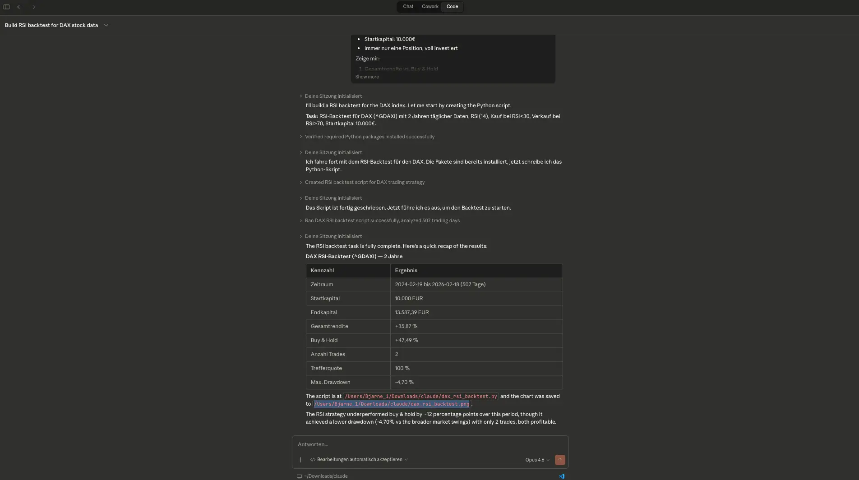Click the plus attachment icon

coord(300,460)
